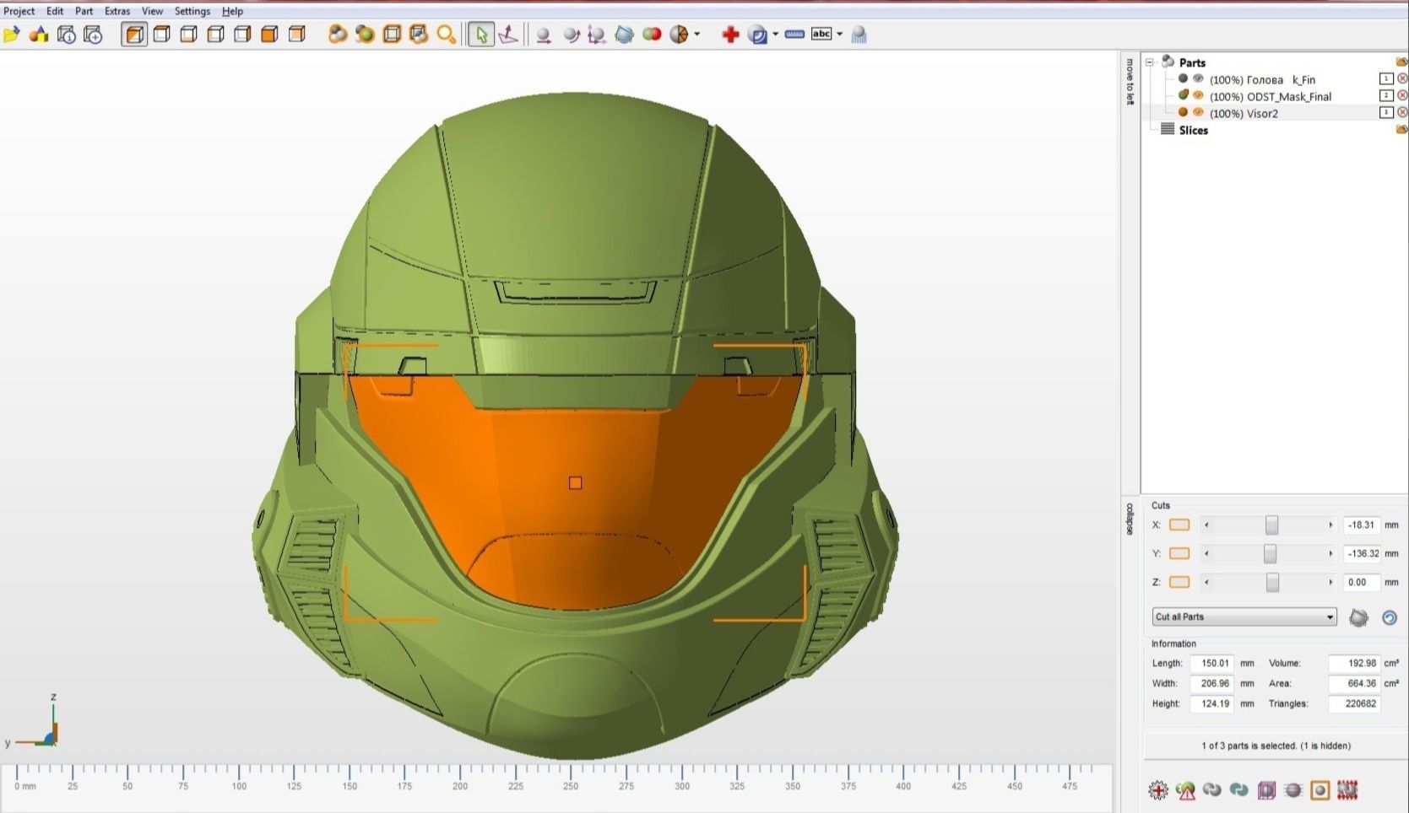Choose the green arrow selection tool

tap(481, 35)
